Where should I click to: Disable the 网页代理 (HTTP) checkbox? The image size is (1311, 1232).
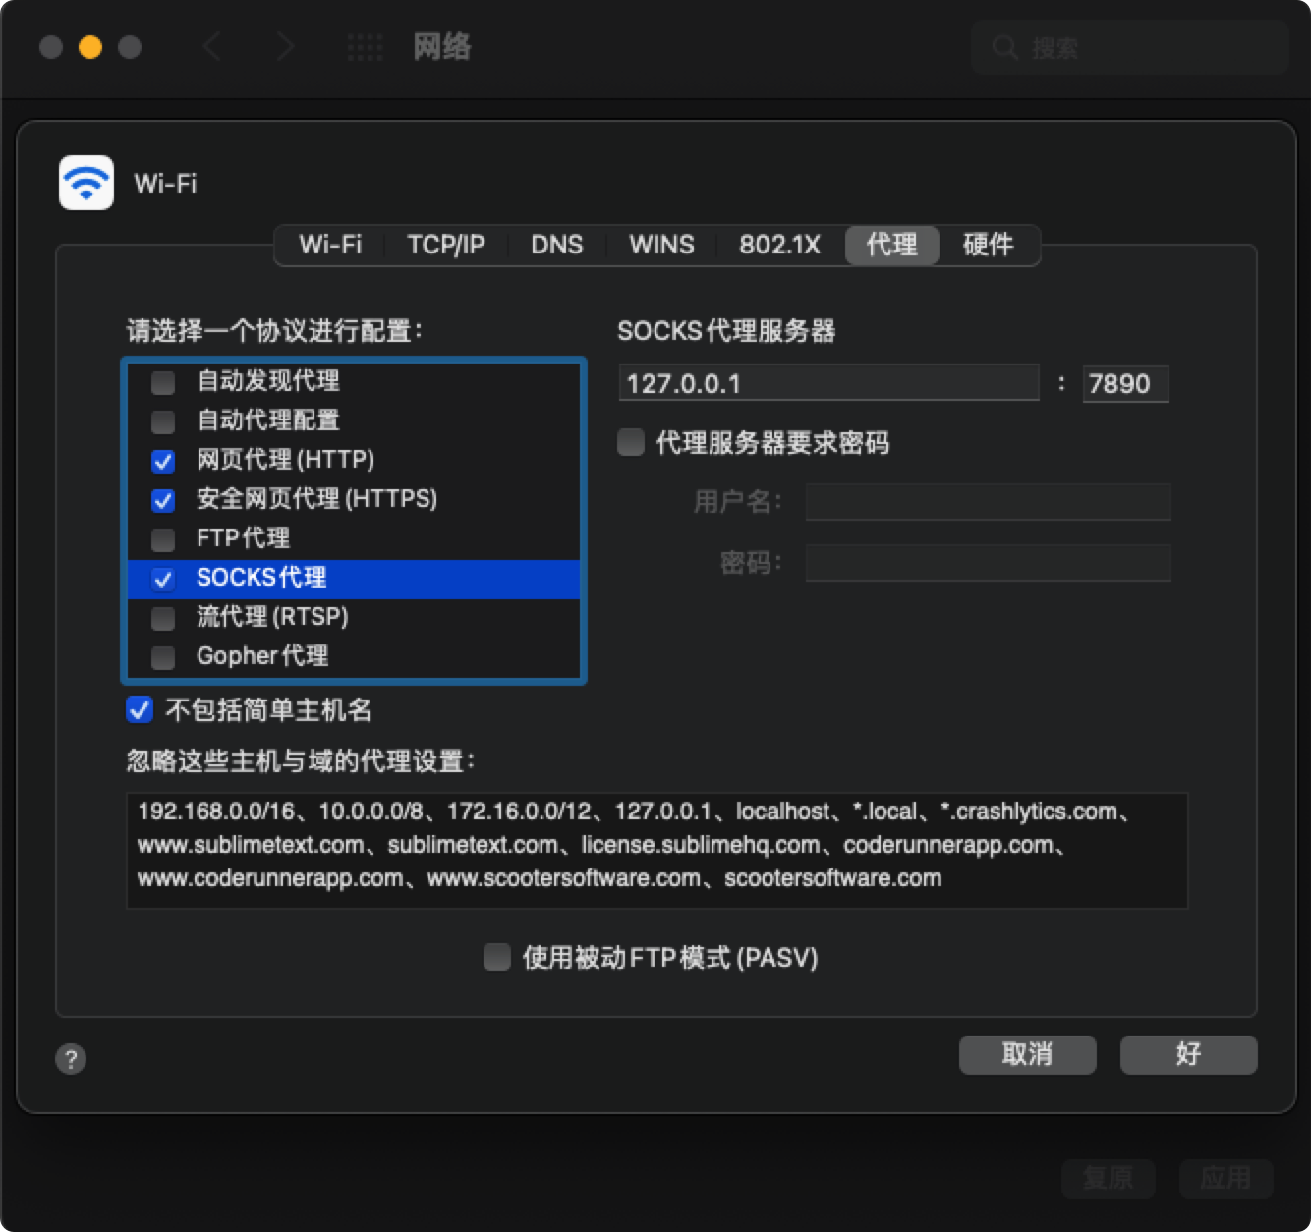(x=162, y=461)
